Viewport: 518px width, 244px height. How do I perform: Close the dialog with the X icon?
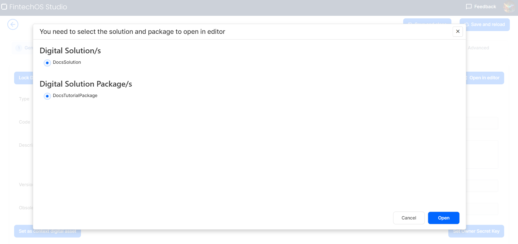tap(458, 31)
